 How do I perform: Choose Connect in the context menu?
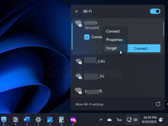pos(113,31)
